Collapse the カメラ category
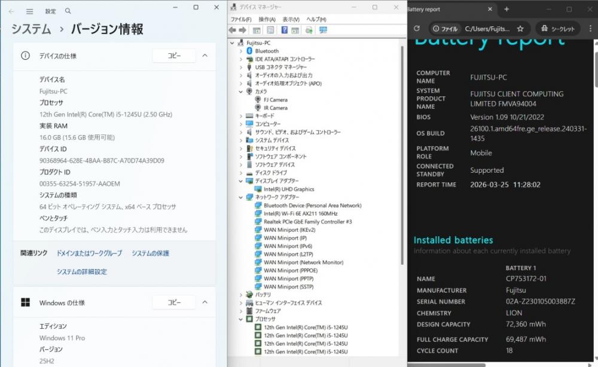598x367 pixels. (x=240, y=91)
